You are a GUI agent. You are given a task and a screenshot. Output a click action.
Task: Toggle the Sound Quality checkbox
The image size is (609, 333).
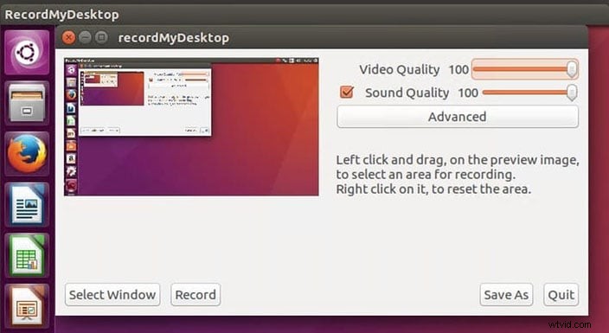point(346,93)
